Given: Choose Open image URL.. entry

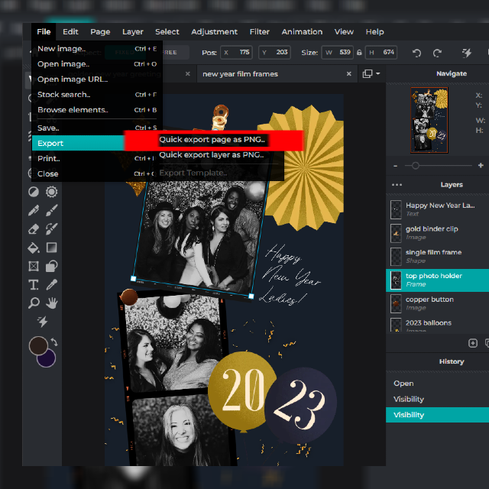Looking at the screenshot, I should [97, 79].
